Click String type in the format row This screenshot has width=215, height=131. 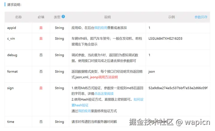(x=59, y=72)
